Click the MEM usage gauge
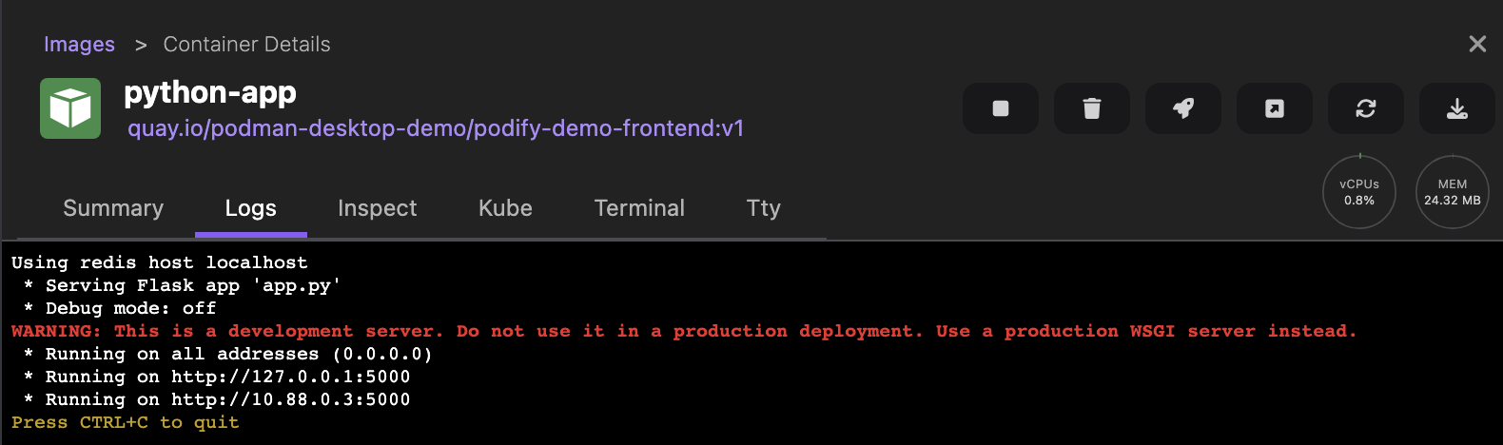This screenshot has height=445, width=1503. point(1452,192)
